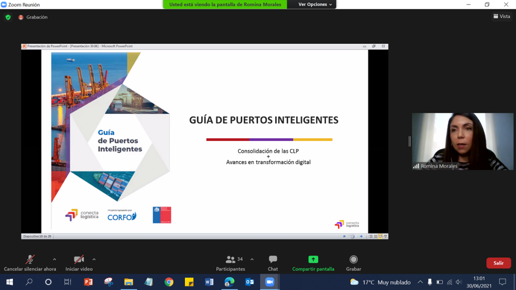Open the Ver Opciones dropdown

point(315,5)
